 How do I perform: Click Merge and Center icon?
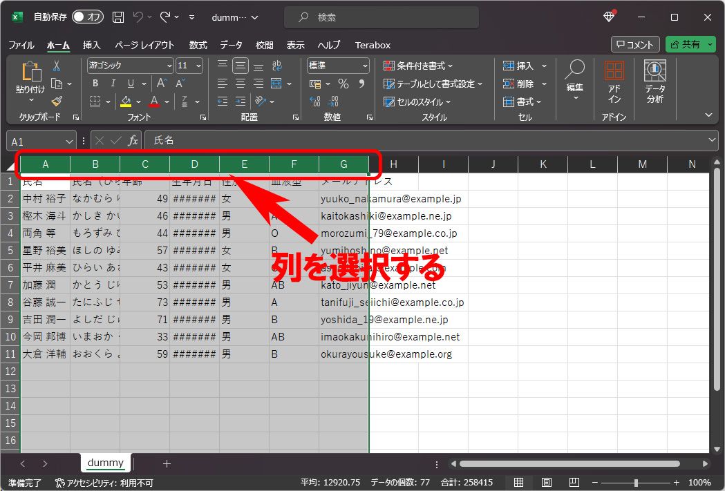tap(276, 84)
